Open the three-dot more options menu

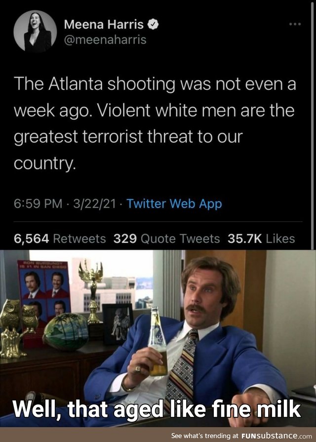(x=295, y=24)
